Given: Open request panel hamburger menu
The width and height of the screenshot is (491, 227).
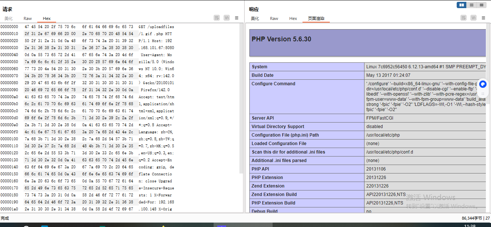Looking at the screenshot, I should pos(236,18).
